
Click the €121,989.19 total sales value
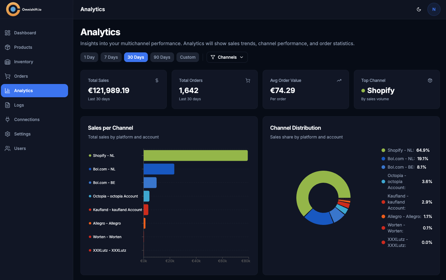109,90
